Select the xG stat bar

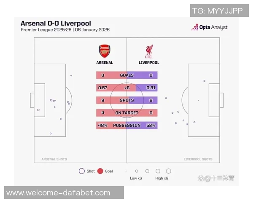click(126, 88)
